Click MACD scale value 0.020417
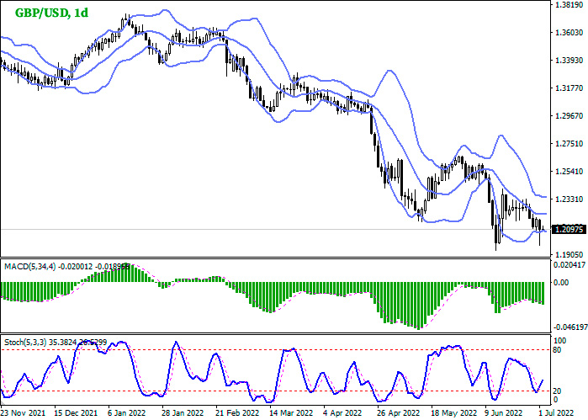588x420 pixels. coord(569,265)
